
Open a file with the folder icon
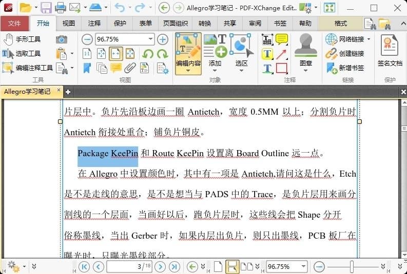26,8
